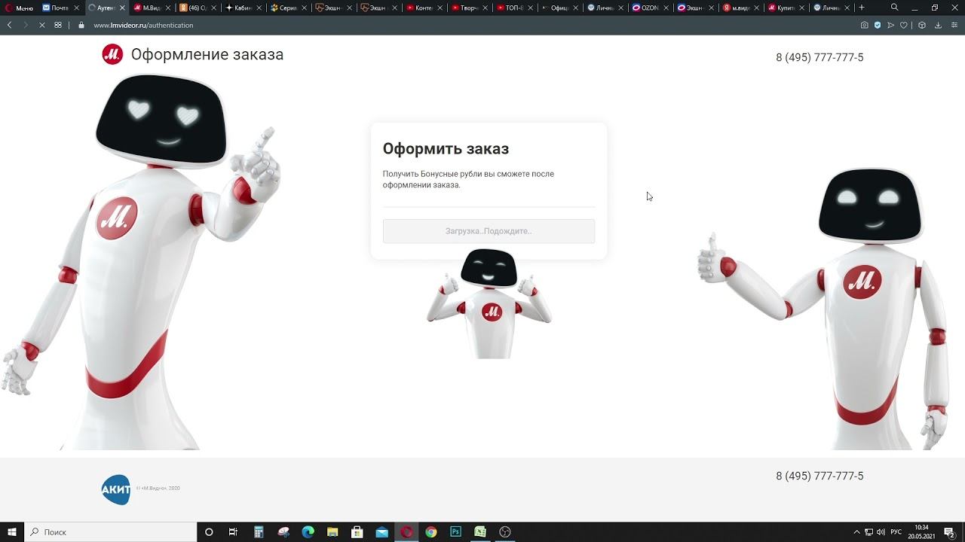
Task: Open Mail app from taskbar
Action: (x=381, y=531)
